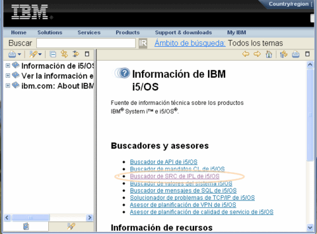Click the content scrollbar down arrow
Viewport: 317px width, 234px height.
tap(310, 228)
